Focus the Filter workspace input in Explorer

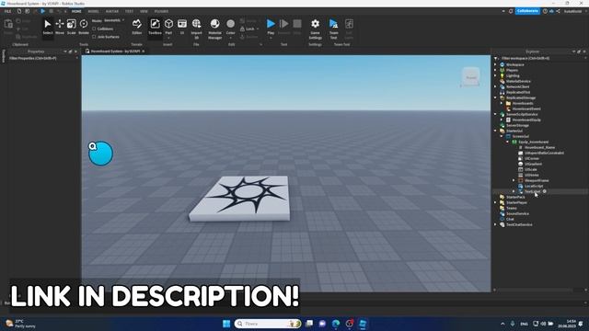pos(540,58)
